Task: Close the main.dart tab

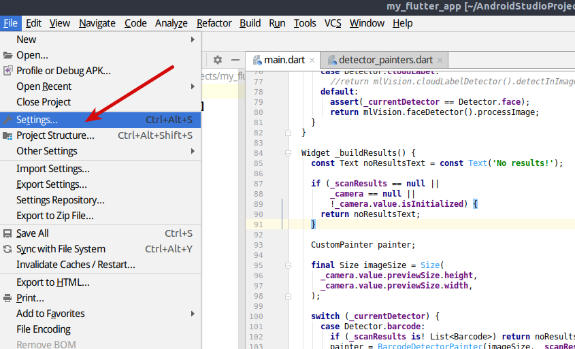Action: (312, 61)
